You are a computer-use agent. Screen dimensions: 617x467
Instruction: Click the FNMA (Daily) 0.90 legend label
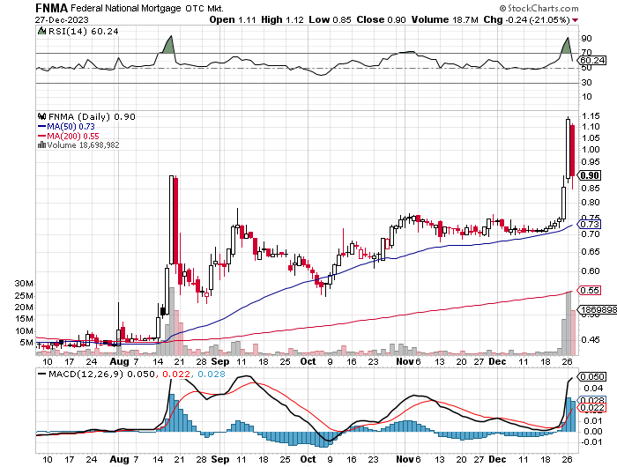[92, 117]
